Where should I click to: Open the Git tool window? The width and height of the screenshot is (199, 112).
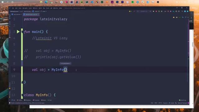[x=13, y=100]
